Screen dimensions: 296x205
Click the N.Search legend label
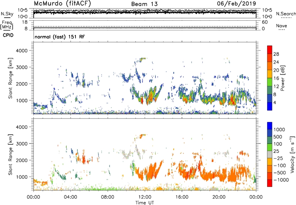(x=286, y=14)
